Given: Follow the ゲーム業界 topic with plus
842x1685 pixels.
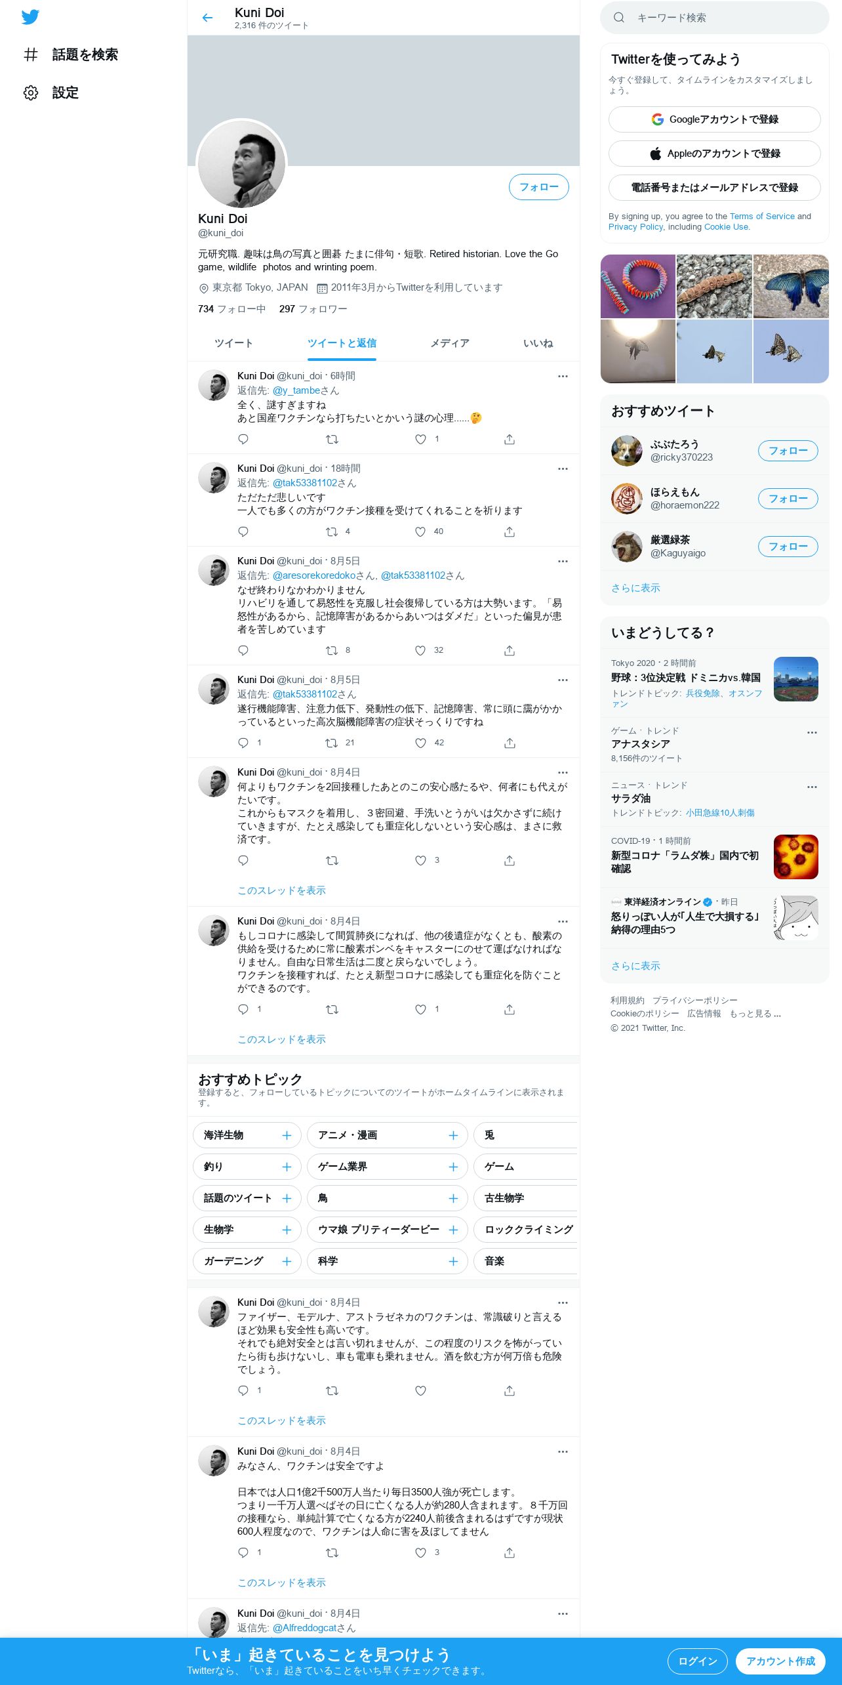Looking at the screenshot, I should [453, 1167].
